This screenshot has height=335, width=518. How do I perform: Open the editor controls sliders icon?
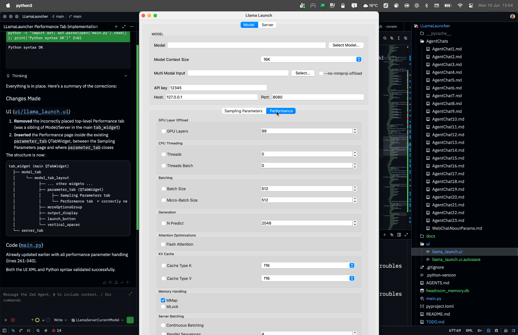point(405,38)
